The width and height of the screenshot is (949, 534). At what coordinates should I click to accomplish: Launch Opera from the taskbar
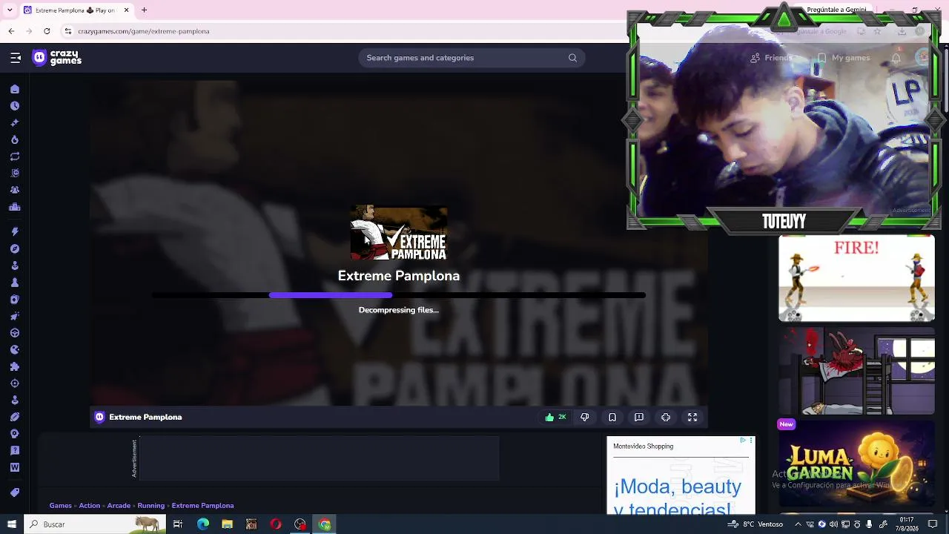point(276,524)
